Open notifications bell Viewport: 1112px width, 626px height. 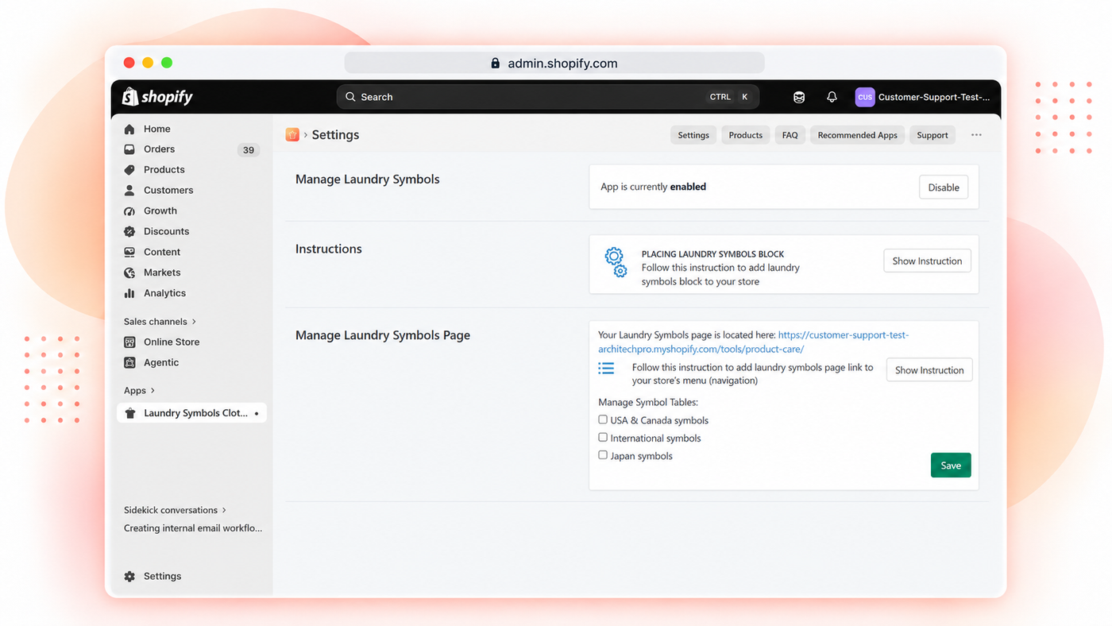tap(832, 97)
